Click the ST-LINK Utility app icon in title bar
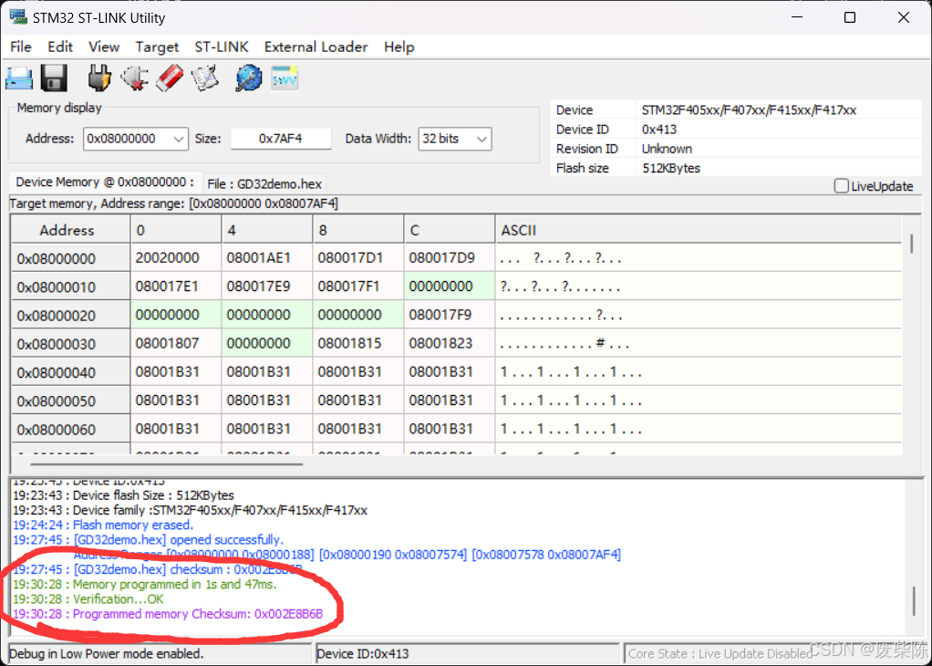932x666 pixels. coord(18,17)
